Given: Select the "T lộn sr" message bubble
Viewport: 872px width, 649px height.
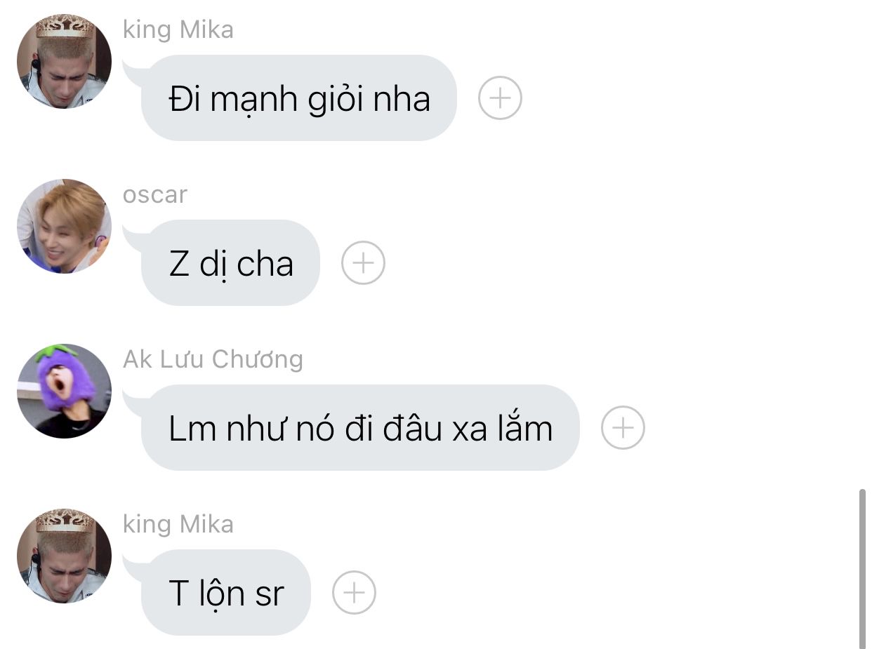Looking at the screenshot, I should point(225,593).
